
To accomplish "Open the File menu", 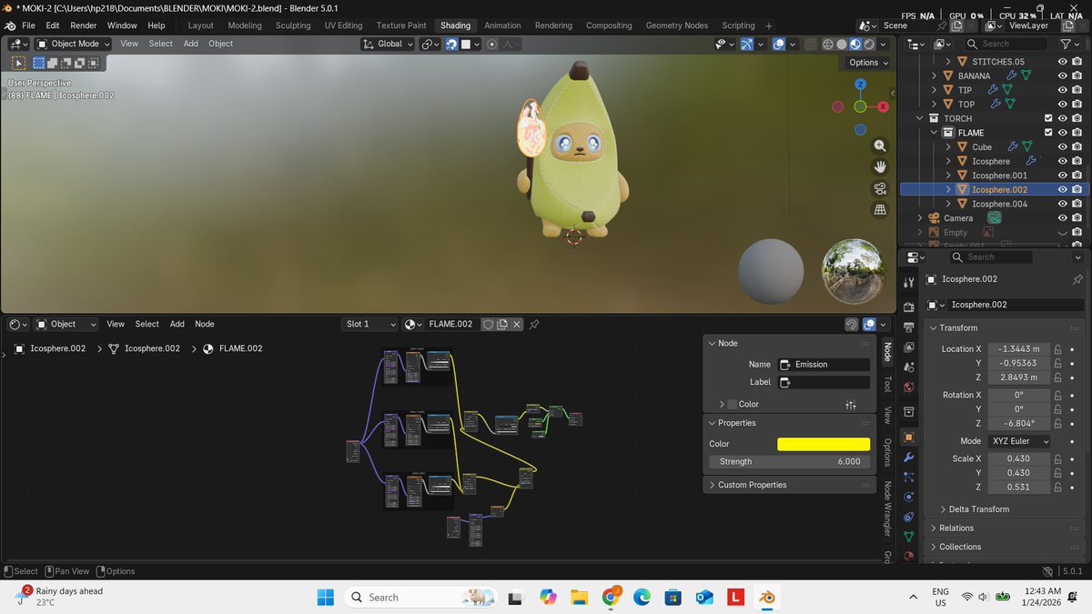I will (x=28, y=25).
